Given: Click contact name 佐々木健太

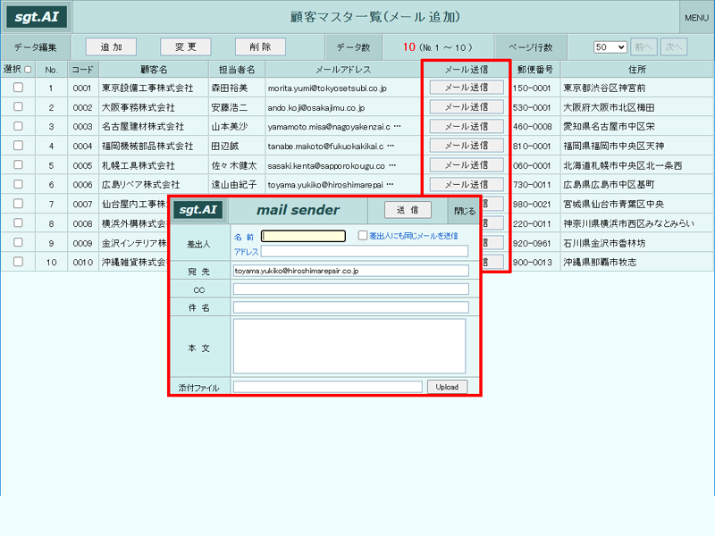Looking at the screenshot, I should (x=234, y=165).
